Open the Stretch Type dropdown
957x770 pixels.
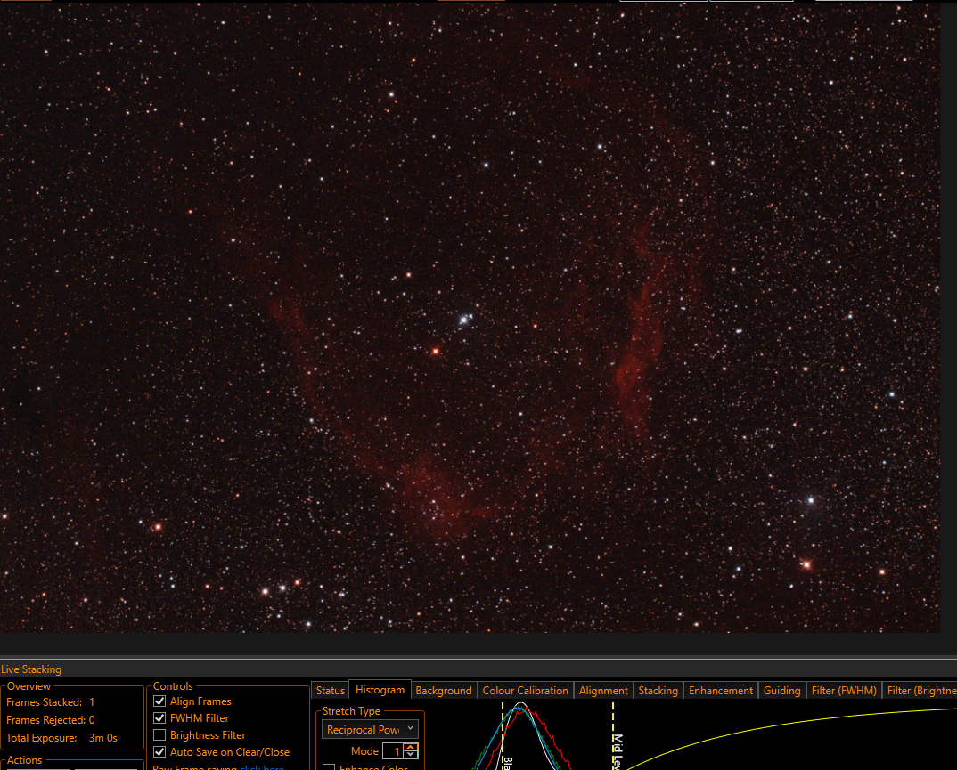coord(370,729)
